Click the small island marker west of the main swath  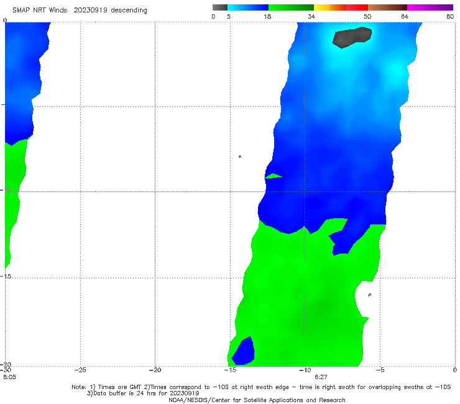(x=240, y=157)
